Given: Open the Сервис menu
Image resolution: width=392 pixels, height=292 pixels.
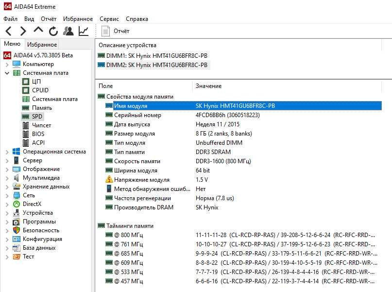Looking at the screenshot, I should pos(109,19).
